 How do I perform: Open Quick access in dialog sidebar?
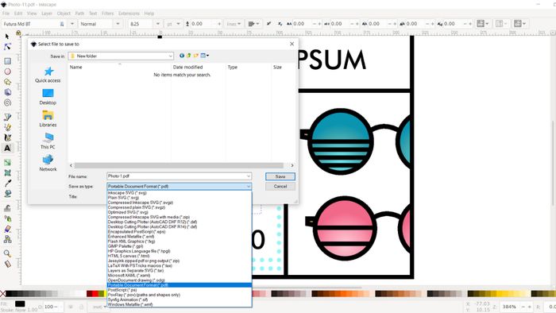48,75
